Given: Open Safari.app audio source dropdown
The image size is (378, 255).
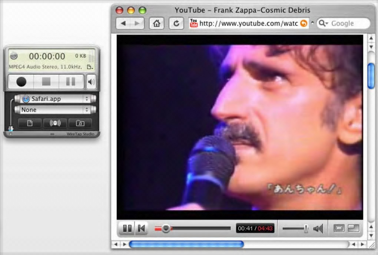Looking at the screenshot, I should click(x=55, y=99).
